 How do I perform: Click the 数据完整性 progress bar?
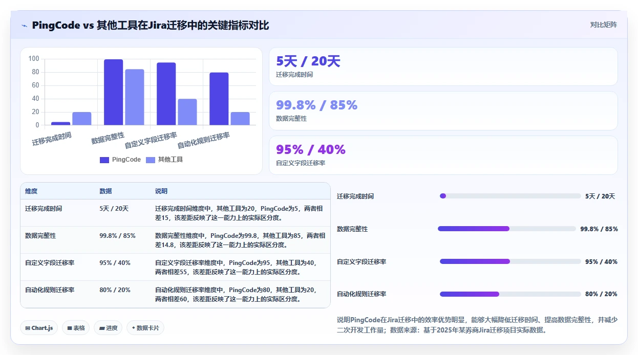pos(507,229)
